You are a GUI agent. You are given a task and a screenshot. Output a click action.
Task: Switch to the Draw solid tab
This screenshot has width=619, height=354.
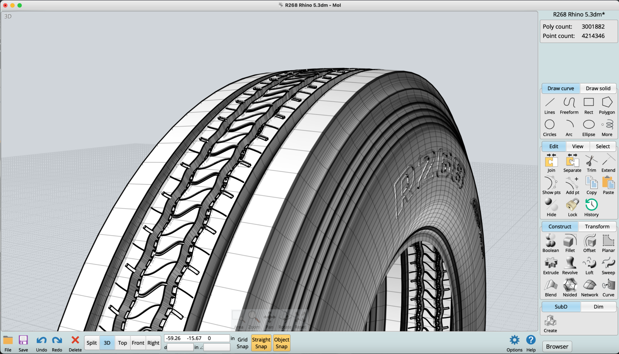pos(598,88)
